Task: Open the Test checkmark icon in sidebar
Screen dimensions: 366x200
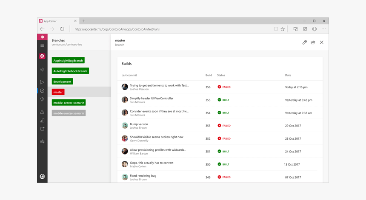Action: 42,91
